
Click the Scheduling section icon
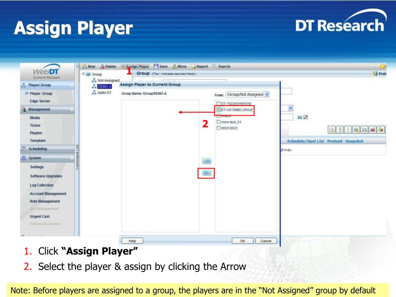(x=24, y=149)
